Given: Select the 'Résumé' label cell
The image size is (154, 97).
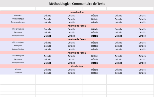Looking at the screenshot, I should coord(18,69).
